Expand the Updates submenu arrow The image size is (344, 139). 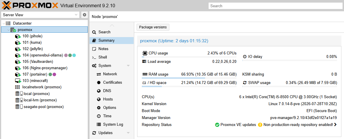128,133
